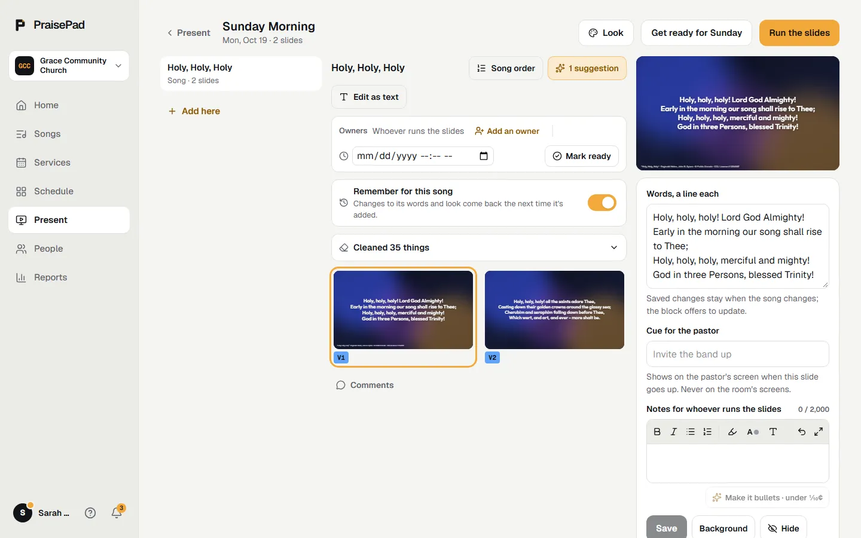Select the highlighter tool in notes toolbar
The width and height of the screenshot is (861, 538).
click(x=732, y=432)
